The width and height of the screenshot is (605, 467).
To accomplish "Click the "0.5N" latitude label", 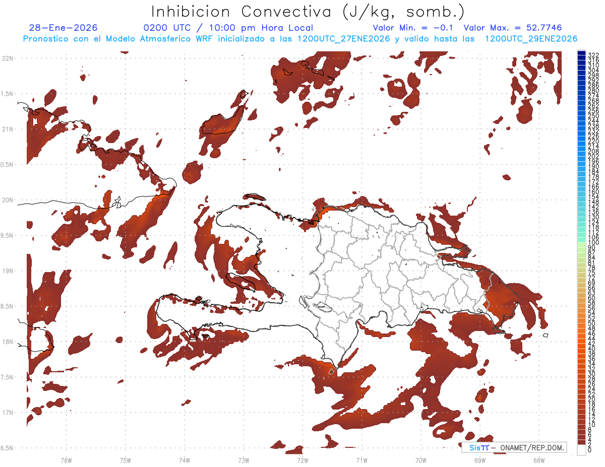I will click(x=7, y=164).
